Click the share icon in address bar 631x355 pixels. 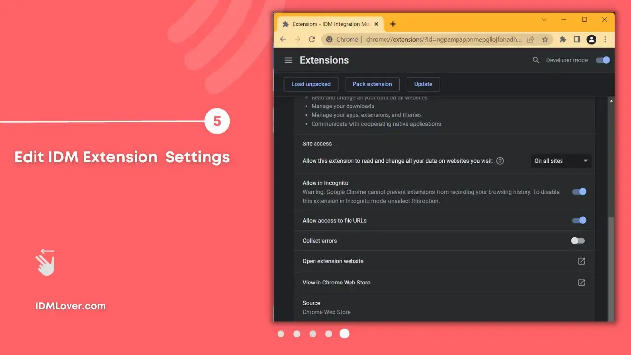click(x=530, y=39)
